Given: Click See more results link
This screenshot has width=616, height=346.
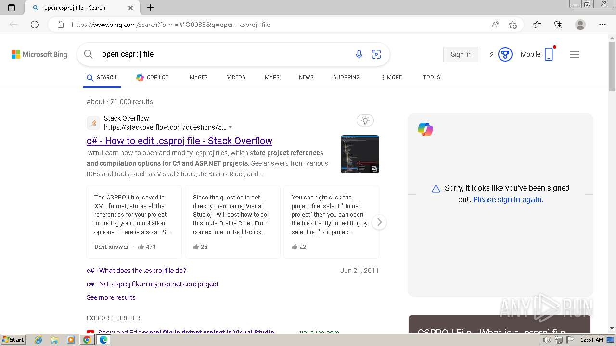Looking at the screenshot, I should tap(111, 297).
